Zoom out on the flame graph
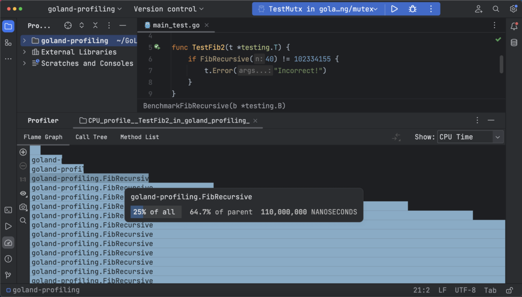This screenshot has height=297, width=522. (23, 166)
